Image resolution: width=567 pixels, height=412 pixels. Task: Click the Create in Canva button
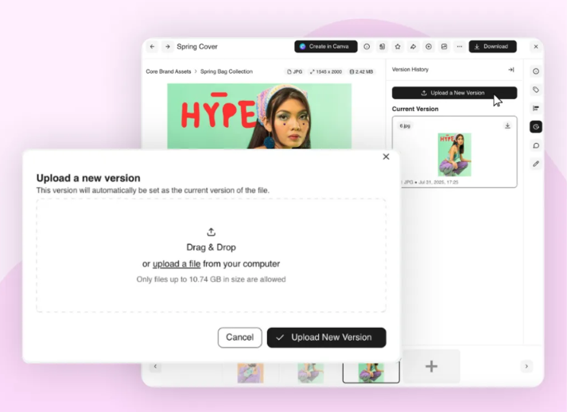326,47
